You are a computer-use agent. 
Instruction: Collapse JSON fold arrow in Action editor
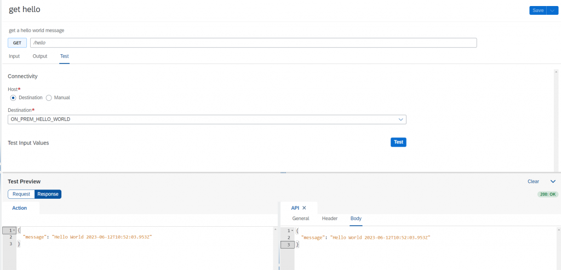click(x=14, y=231)
